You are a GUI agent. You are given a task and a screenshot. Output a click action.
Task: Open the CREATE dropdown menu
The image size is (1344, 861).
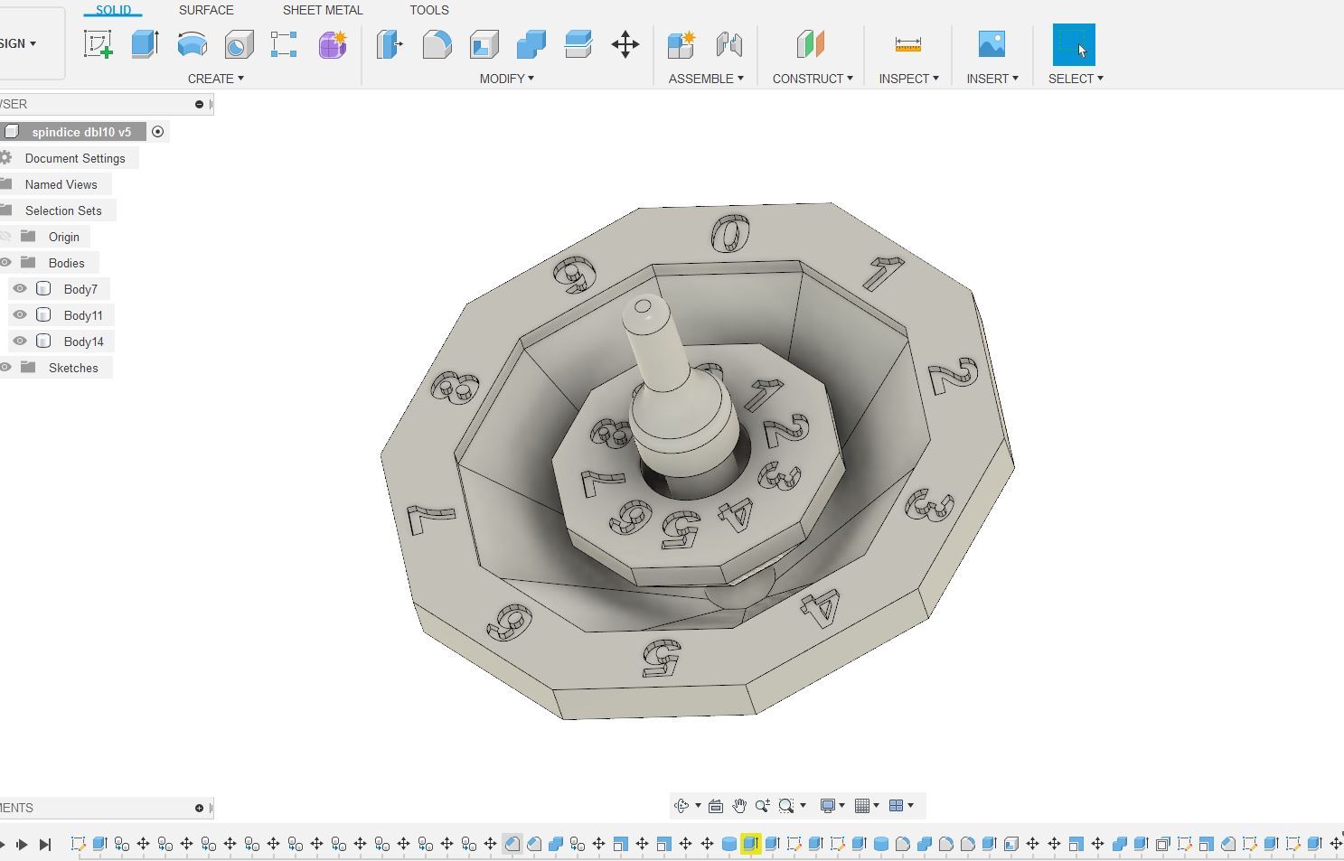(215, 79)
